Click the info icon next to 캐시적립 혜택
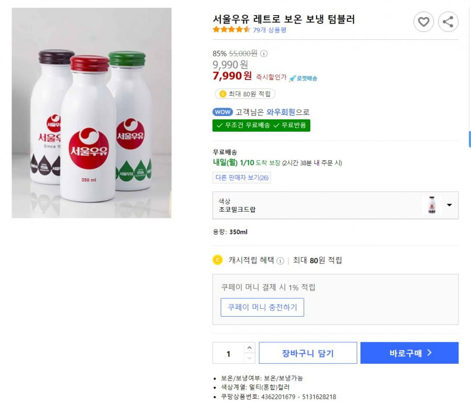The height and width of the screenshot is (406, 471). (x=280, y=261)
